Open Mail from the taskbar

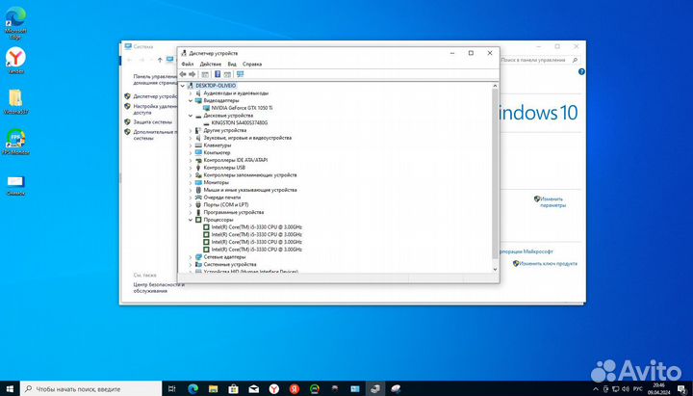pos(254,389)
